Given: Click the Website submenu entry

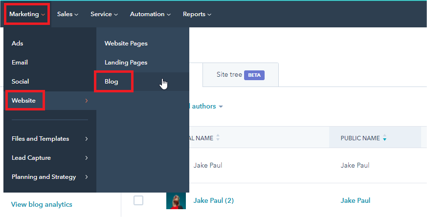Looking at the screenshot, I should 24,101.
